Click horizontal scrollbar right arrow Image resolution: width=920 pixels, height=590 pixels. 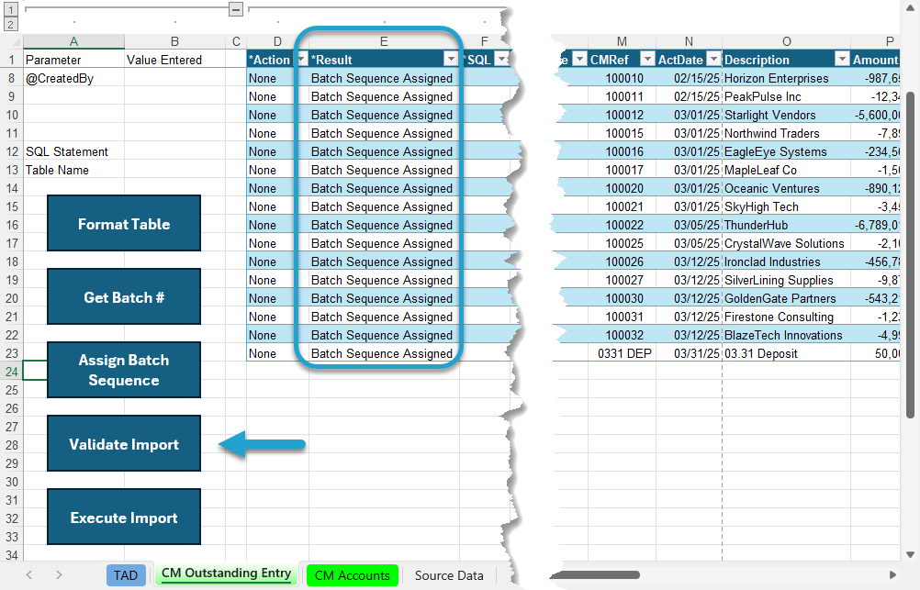tap(892, 574)
